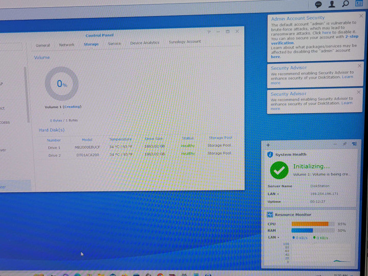Click the Control Panel sidebar scrollbar

28,95
